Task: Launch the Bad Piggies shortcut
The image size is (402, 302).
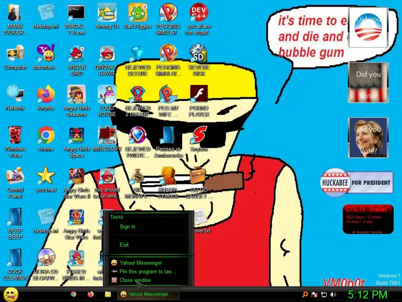Action: click(x=138, y=16)
